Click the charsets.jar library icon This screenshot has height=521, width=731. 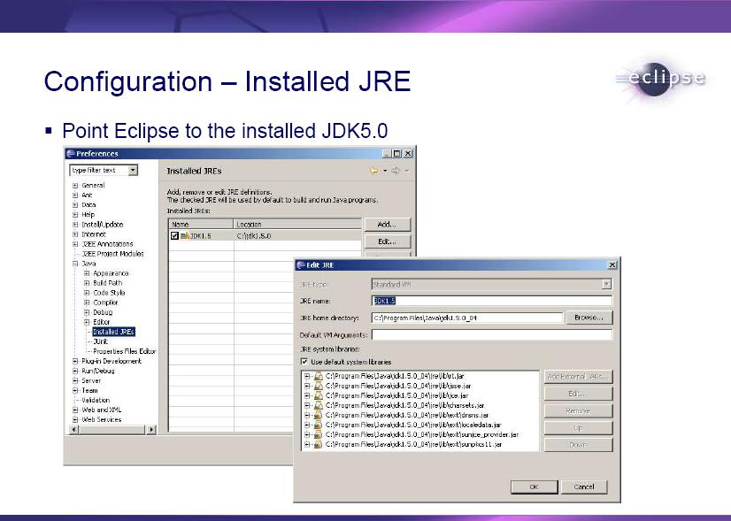coord(319,405)
